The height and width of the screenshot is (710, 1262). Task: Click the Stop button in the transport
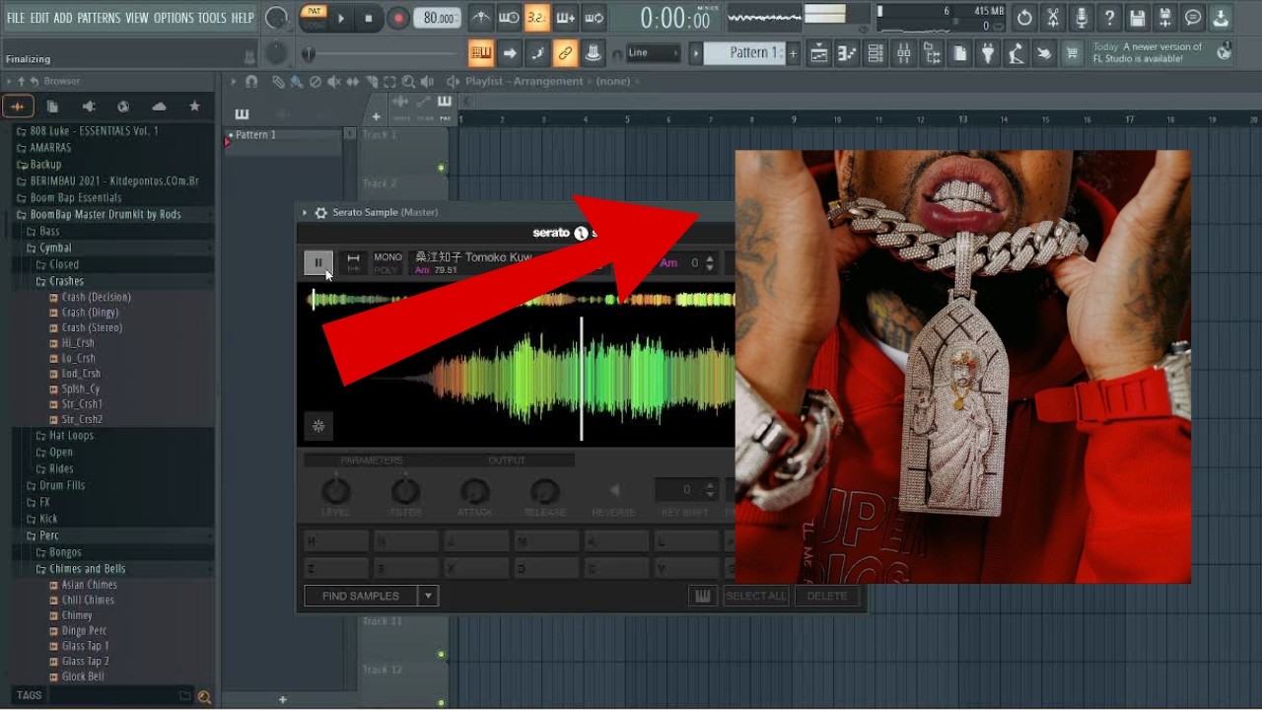369,18
